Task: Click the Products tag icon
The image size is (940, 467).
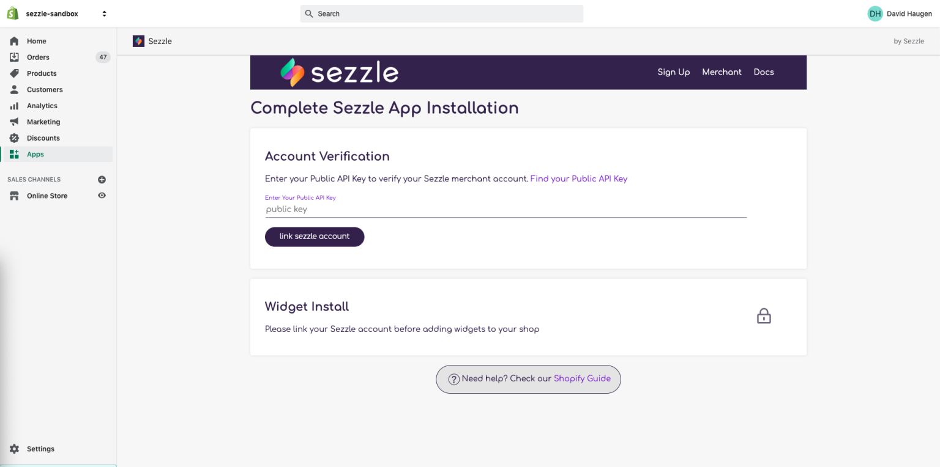Action: [x=14, y=73]
